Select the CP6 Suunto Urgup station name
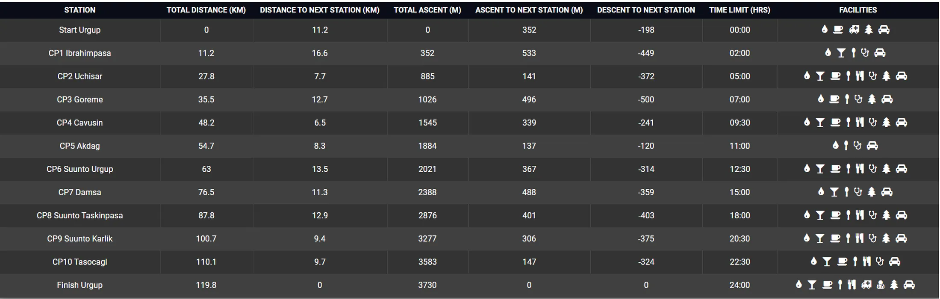The width and height of the screenshot is (940, 299). (80, 169)
